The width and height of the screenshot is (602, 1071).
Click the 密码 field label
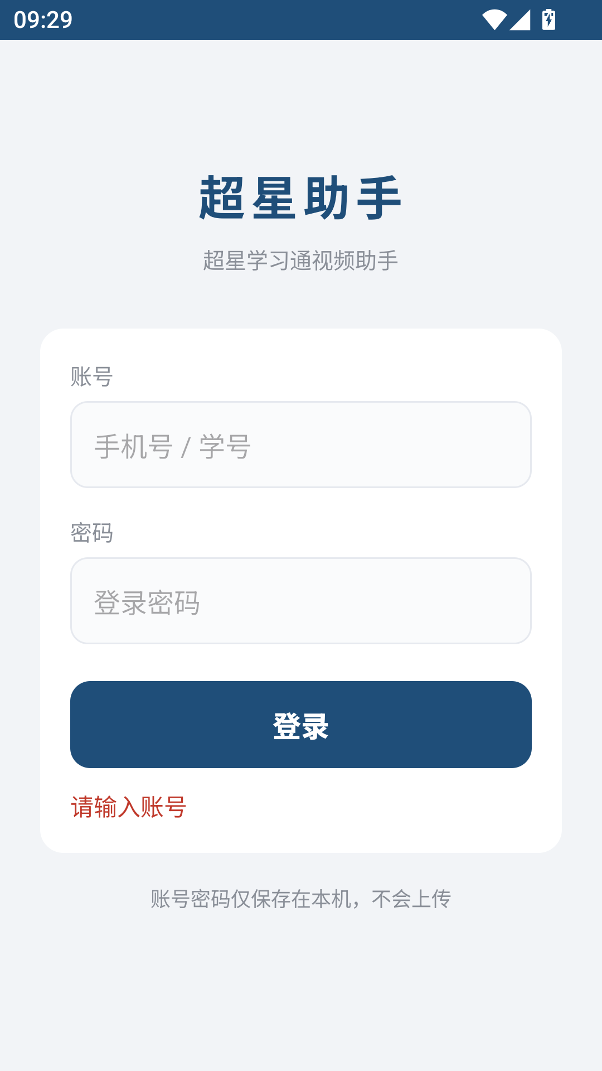click(92, 533)
